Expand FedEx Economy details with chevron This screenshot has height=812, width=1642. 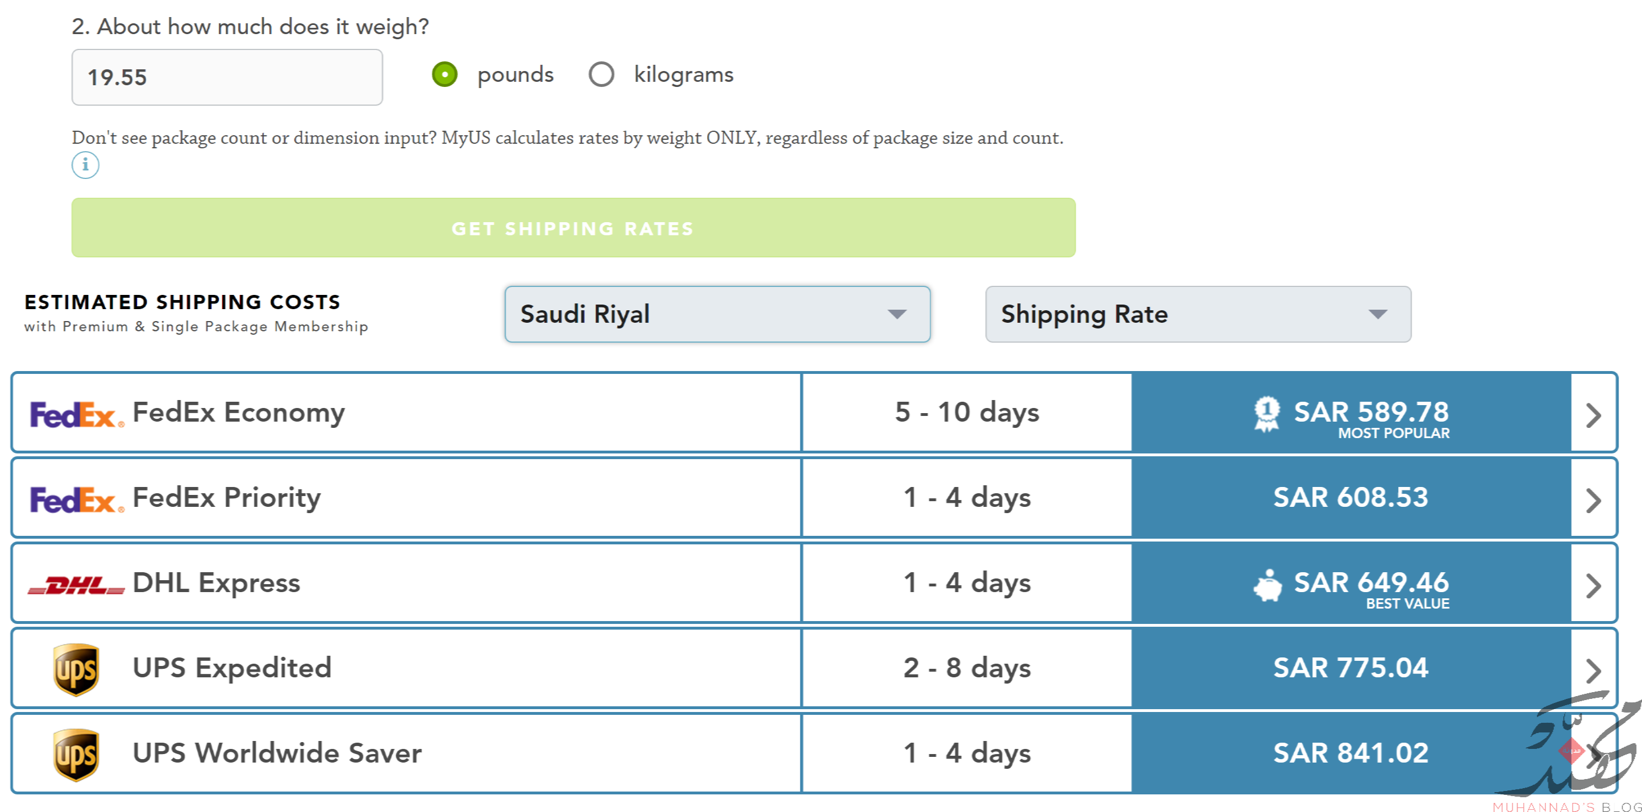click(x=1593, y=415)
